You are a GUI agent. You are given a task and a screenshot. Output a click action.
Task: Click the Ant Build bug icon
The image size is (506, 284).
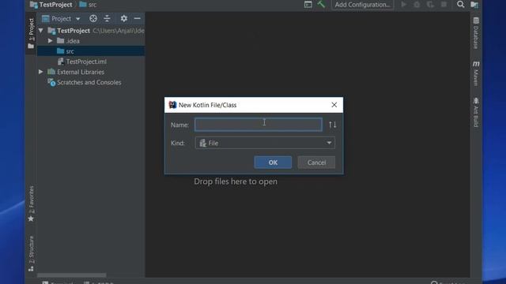tap(476, 101)
